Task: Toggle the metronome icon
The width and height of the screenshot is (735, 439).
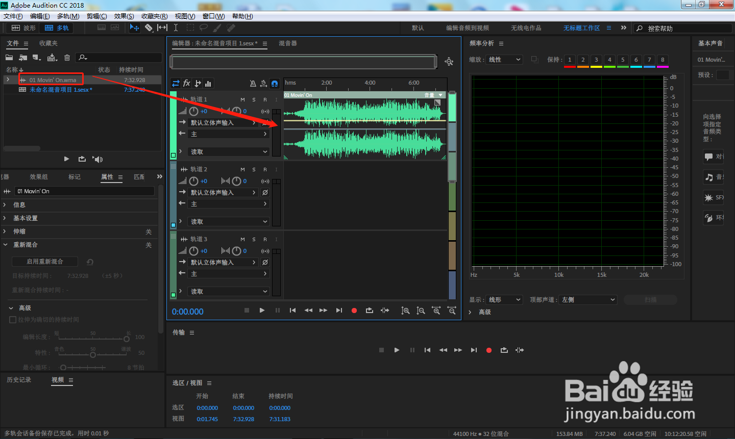Action: 253,83
